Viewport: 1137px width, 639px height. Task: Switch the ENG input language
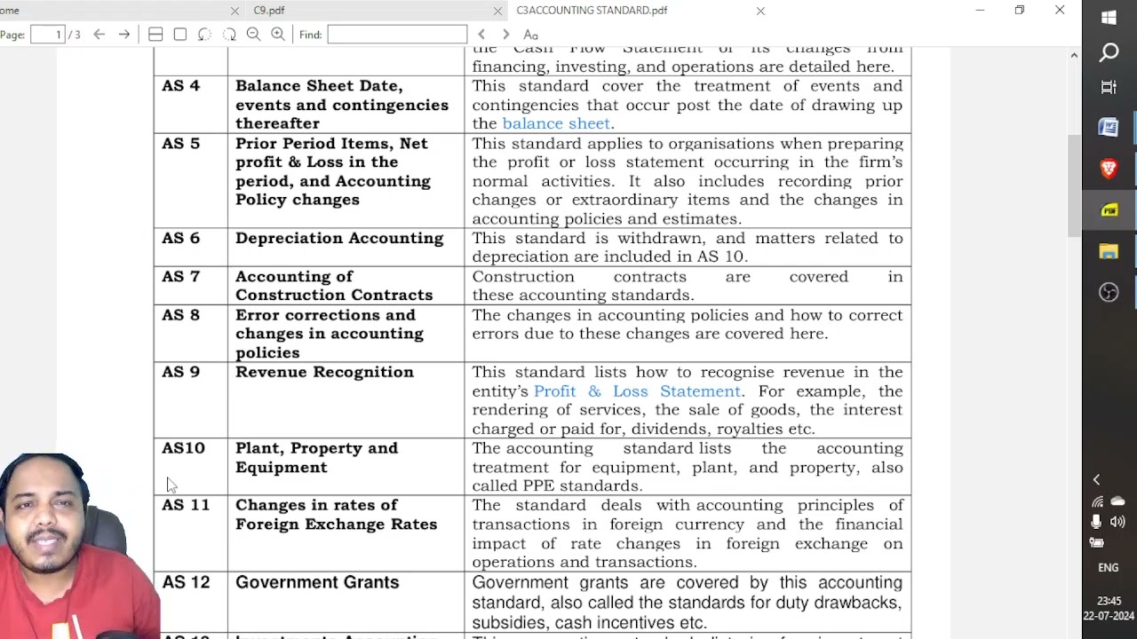[1109, 568]
